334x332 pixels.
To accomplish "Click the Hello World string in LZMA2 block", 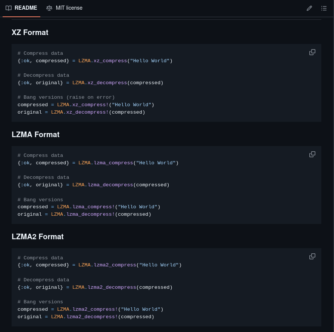I will (159, 265).
